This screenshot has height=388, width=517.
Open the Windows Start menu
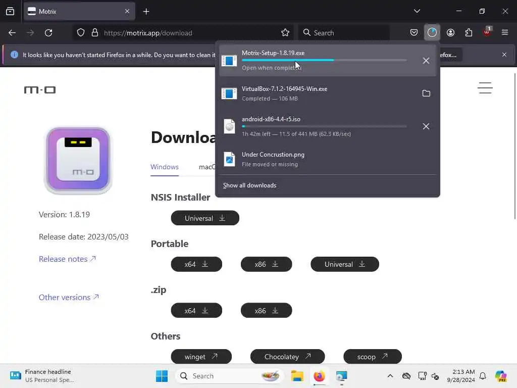point(162,376)
